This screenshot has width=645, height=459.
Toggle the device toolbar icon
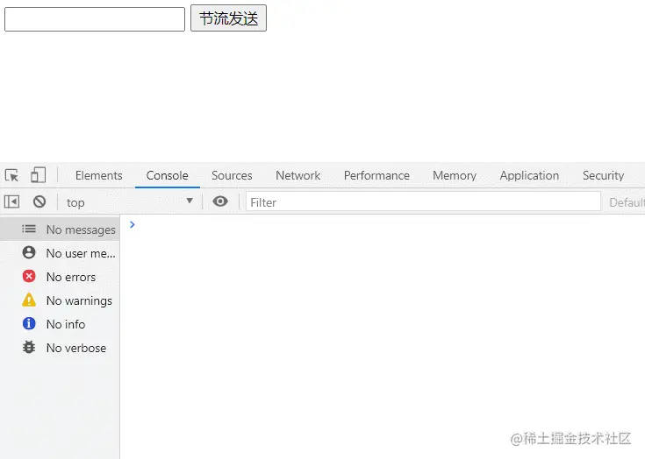(x=38, y=175)
